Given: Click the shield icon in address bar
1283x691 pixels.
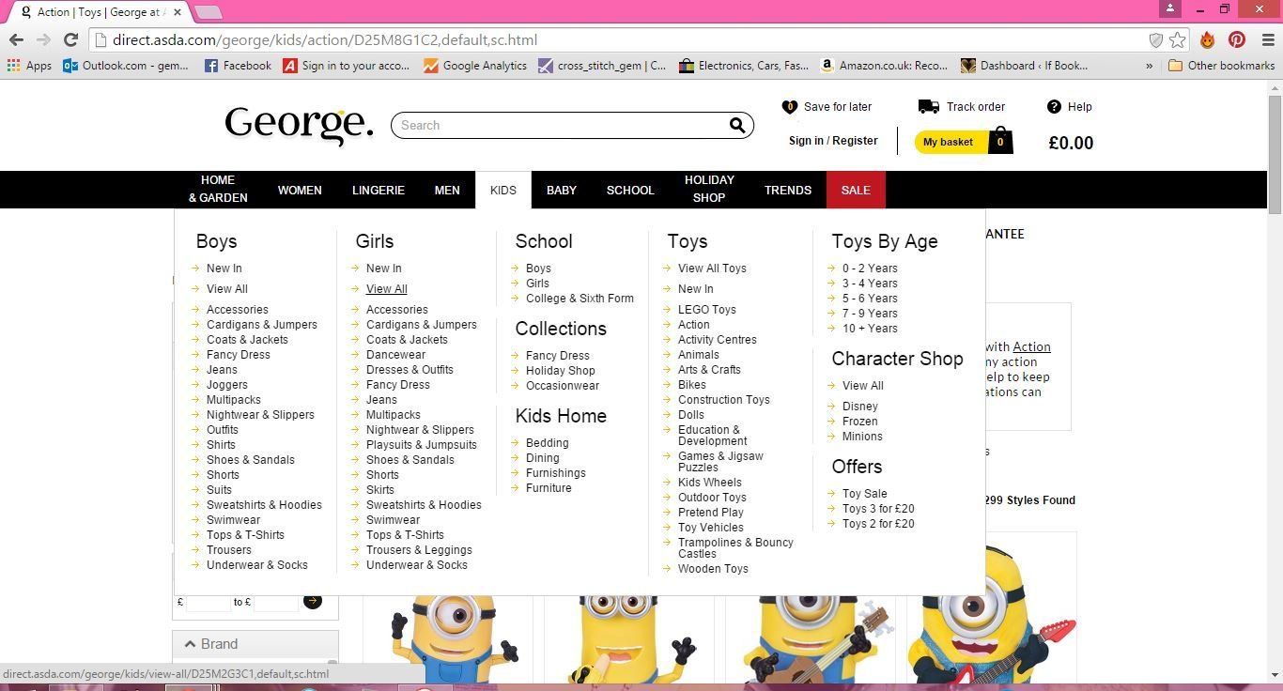Looking at the screenshot, I should (1156, 39).
